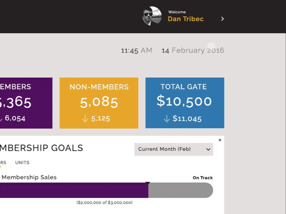Click the Membership Sales progress bar
The image size is (286, 214).
107,190
